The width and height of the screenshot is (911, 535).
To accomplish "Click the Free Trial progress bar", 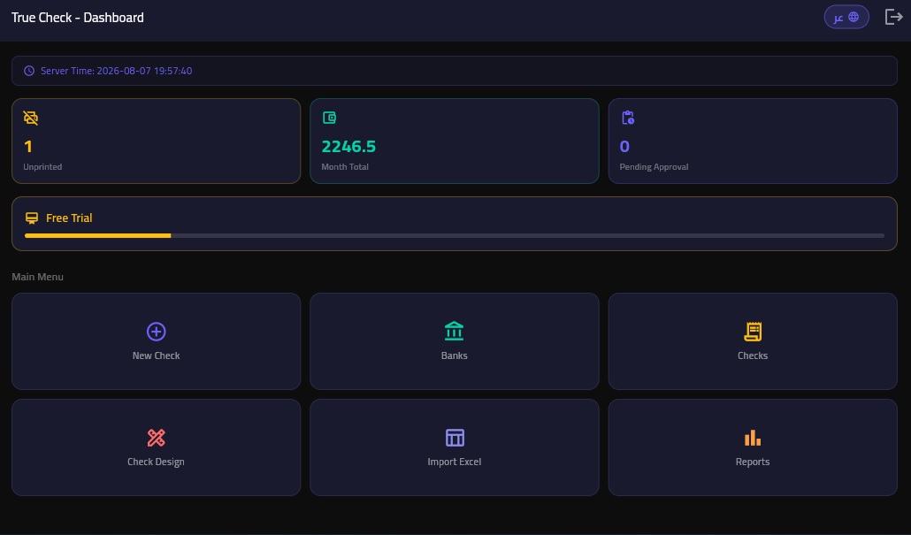I will 455,236.
